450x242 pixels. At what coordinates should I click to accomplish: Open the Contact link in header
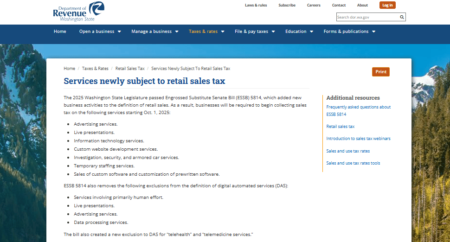(339, 5)
